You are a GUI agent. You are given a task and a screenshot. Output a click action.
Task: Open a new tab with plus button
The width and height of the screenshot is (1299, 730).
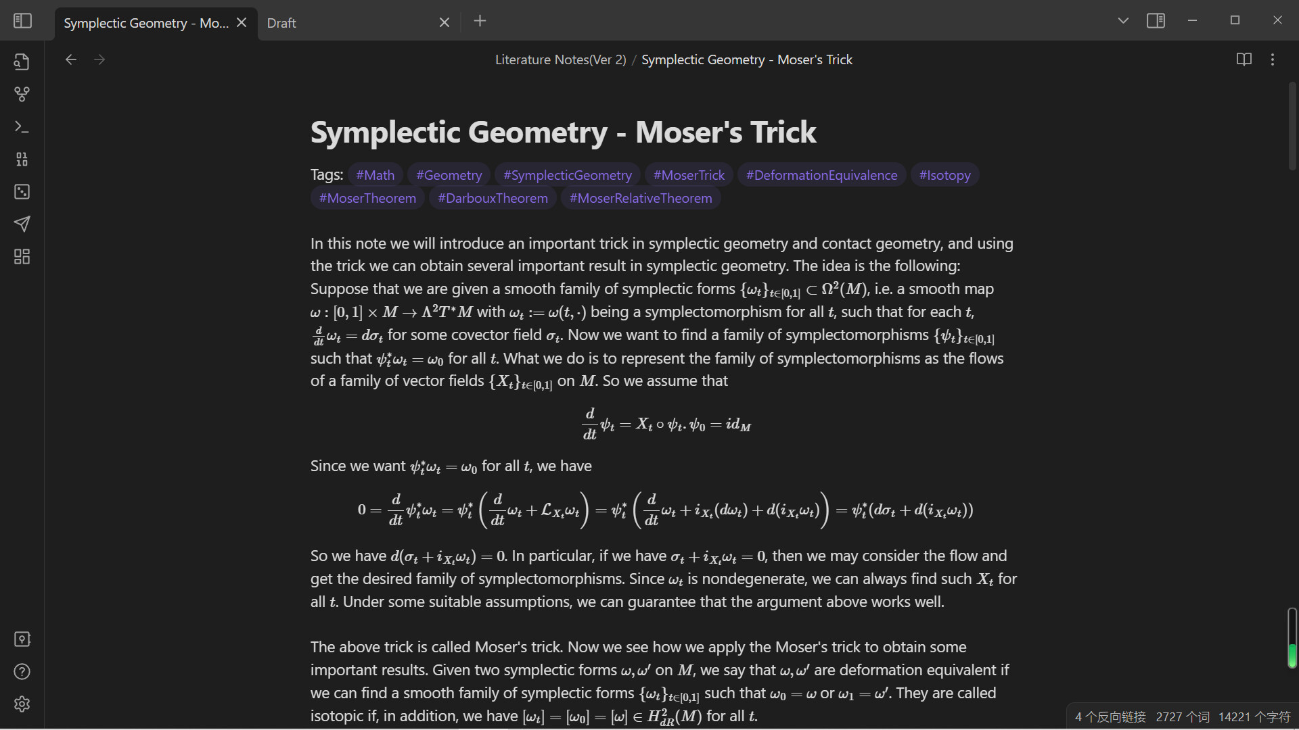(x=480, y=21)
